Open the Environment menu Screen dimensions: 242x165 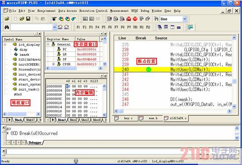point(47,11)
